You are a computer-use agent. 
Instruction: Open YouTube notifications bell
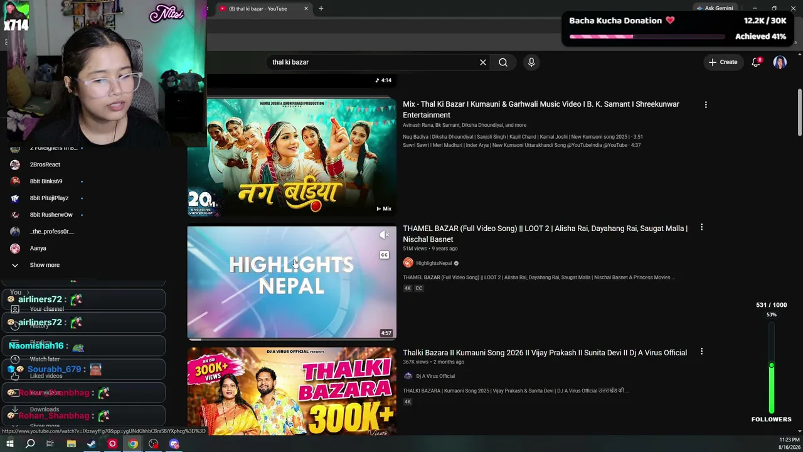pyautogui.click(x=756, y=62)
